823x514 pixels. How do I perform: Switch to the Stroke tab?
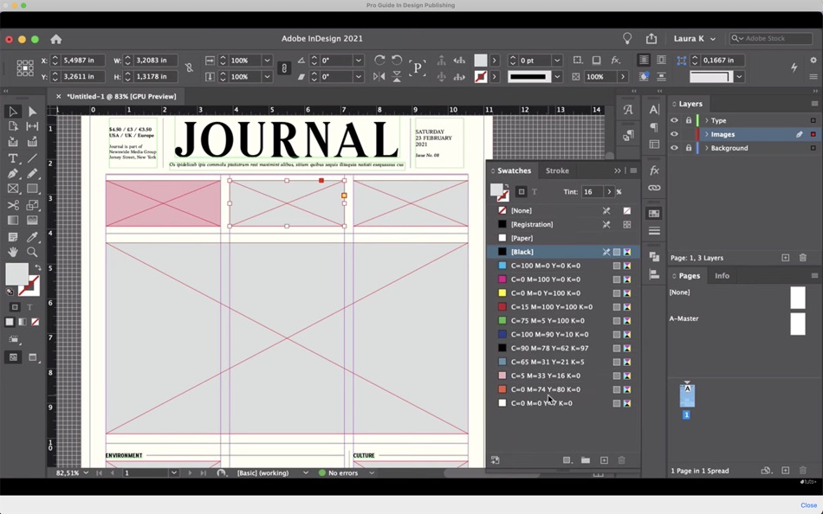[x=557, y=170]
